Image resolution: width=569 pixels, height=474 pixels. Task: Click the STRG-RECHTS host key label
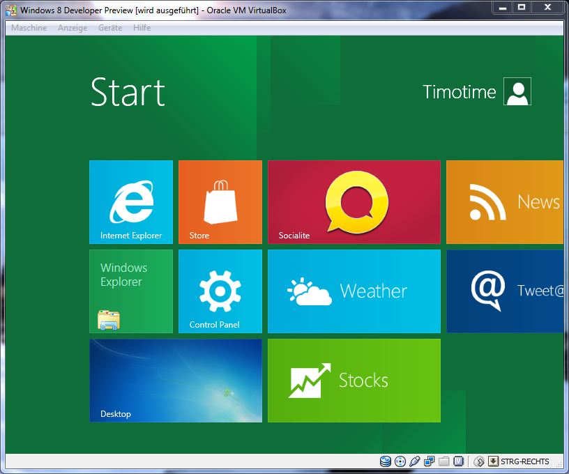click(525, 461)
